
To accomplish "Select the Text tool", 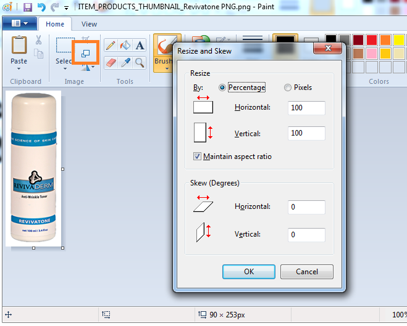I will click(140, 45).
